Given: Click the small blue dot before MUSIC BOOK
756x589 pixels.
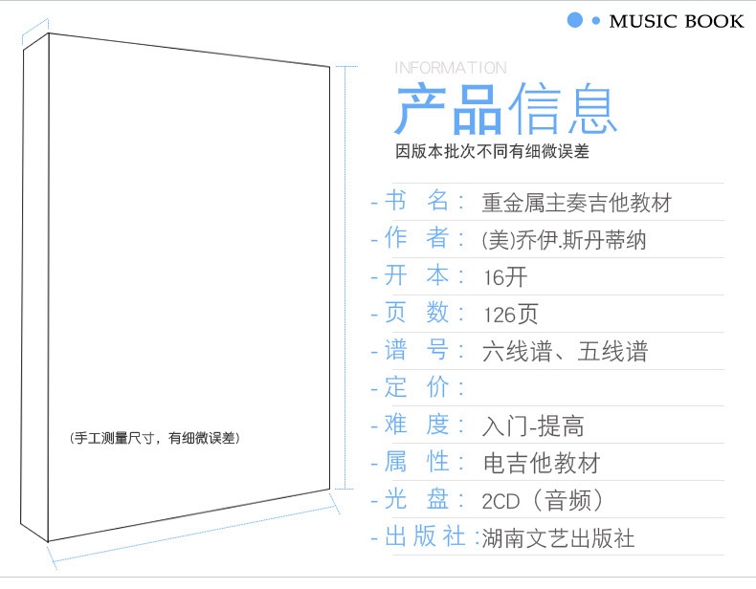Looking at the screenshot, I should coord(596,21).
